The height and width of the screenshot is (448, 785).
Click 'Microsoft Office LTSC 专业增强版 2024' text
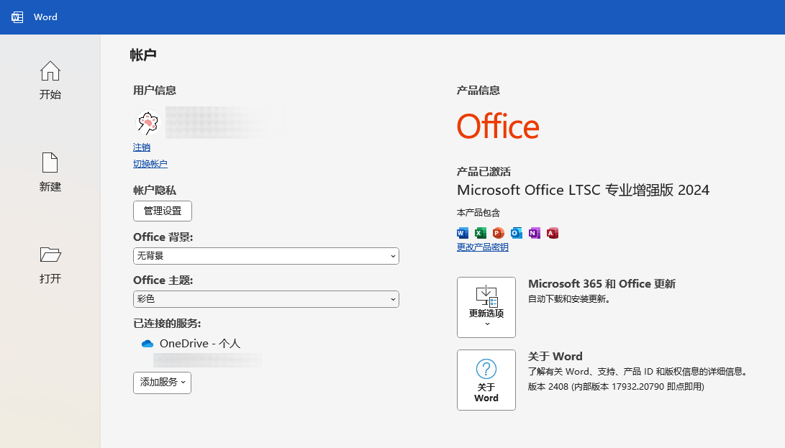point(583,191)
